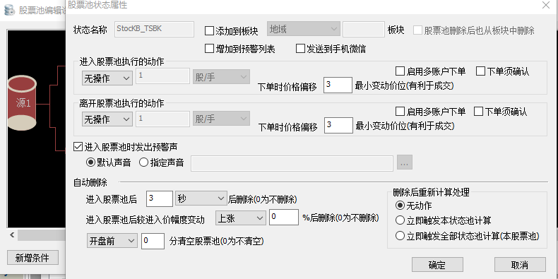Choose 立即触发本状态池计算 option
Image resolution: width=558 pixels, height=279 pixels.
444,220
